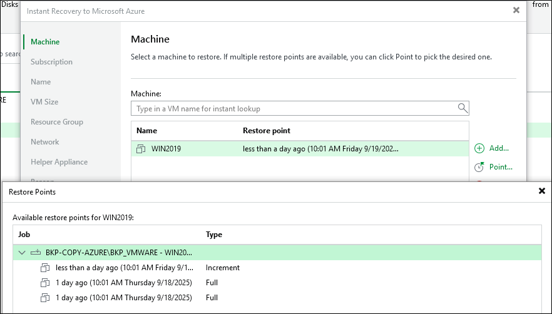Click the clock icon beside Point...

tap(479, 167)
